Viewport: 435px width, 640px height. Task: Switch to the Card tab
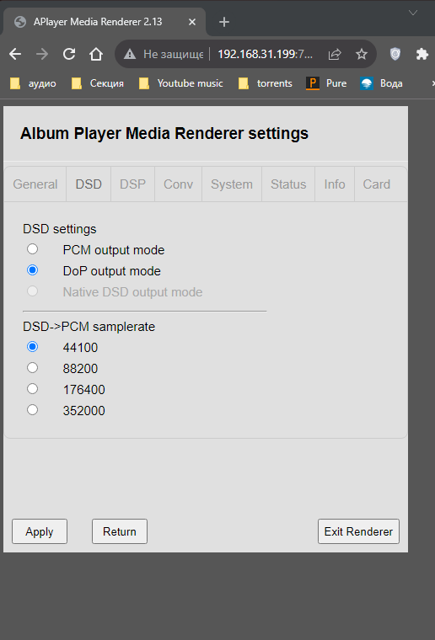[x=377, y=184]
